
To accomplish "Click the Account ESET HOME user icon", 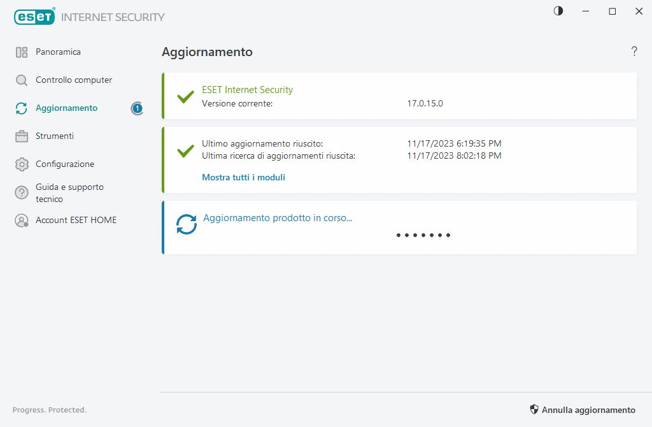I will pos(22,221).
